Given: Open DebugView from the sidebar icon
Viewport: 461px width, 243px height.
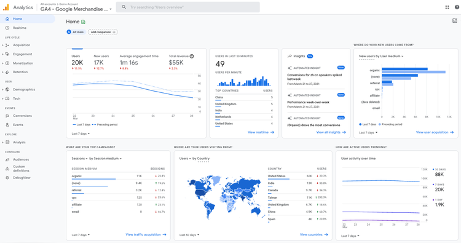Looking at the screenshot, I should 7,178.
